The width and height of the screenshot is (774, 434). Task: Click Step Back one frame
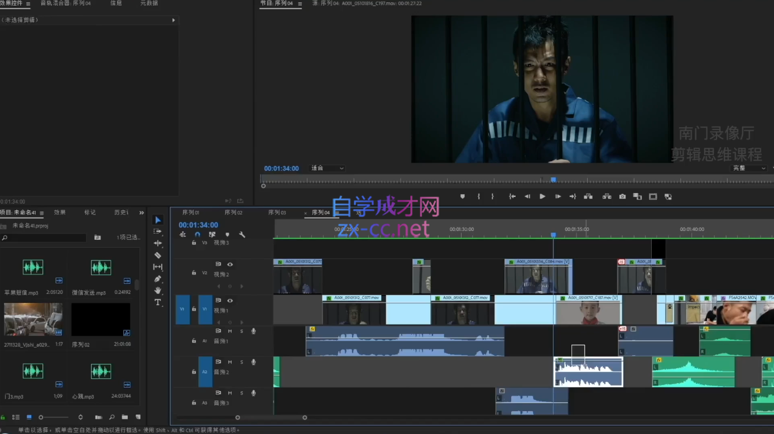pyautogui.click(x=527, y=196)
